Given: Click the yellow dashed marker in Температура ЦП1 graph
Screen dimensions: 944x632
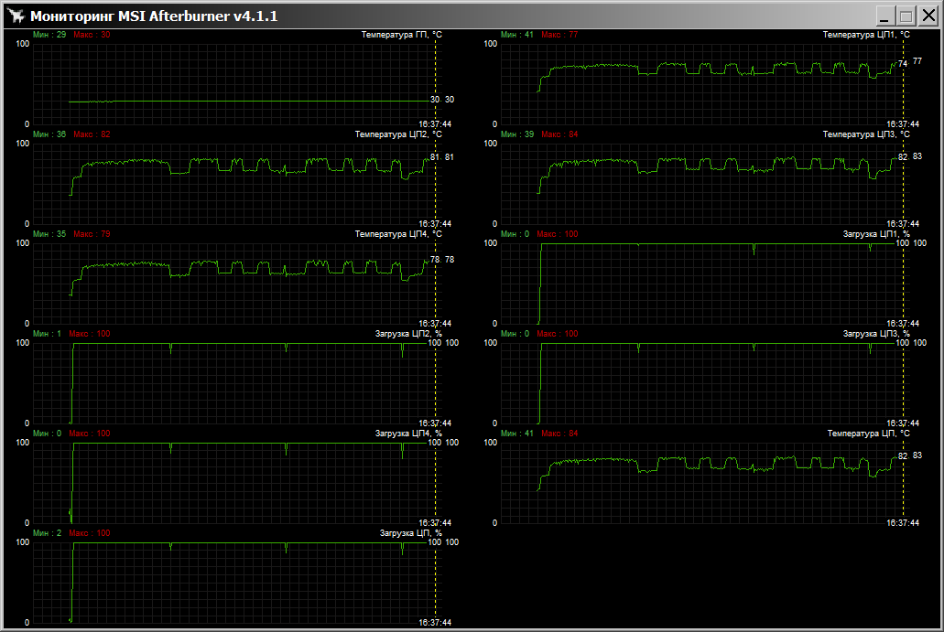Looking at the screenshot, I should click(904, 91).
